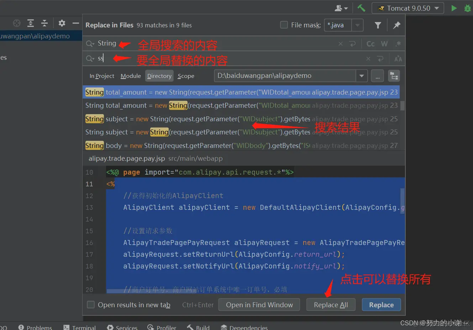
Task: Click the filter search results funnel icon
Action: pos(378,25)
